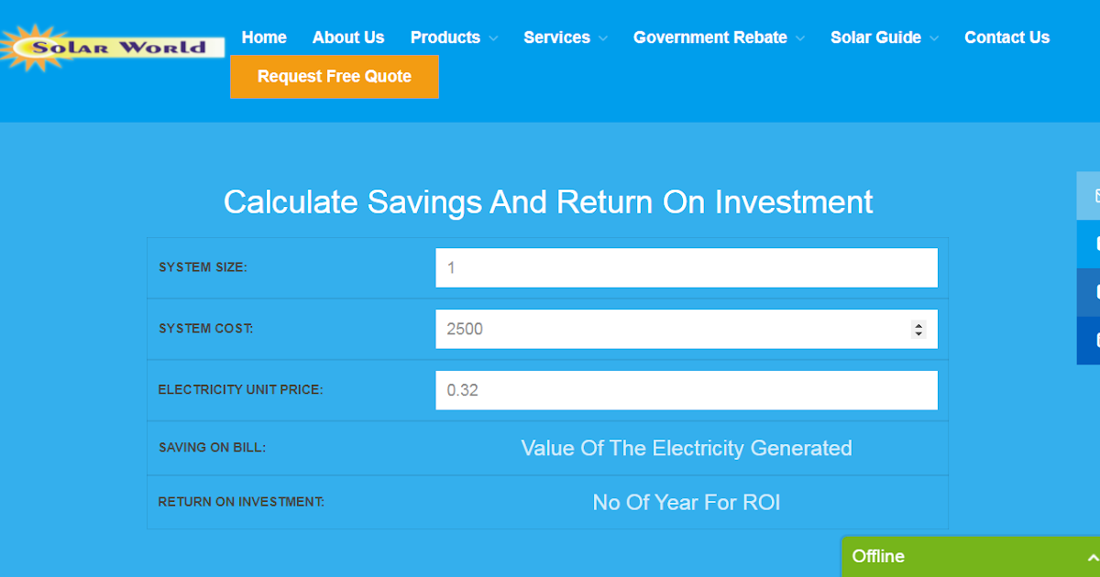Click the bottom-most dark blue sidebar icon
Image resolution: width=1100 pixels, height=577 pixels.
click(x=1090, y=340)
